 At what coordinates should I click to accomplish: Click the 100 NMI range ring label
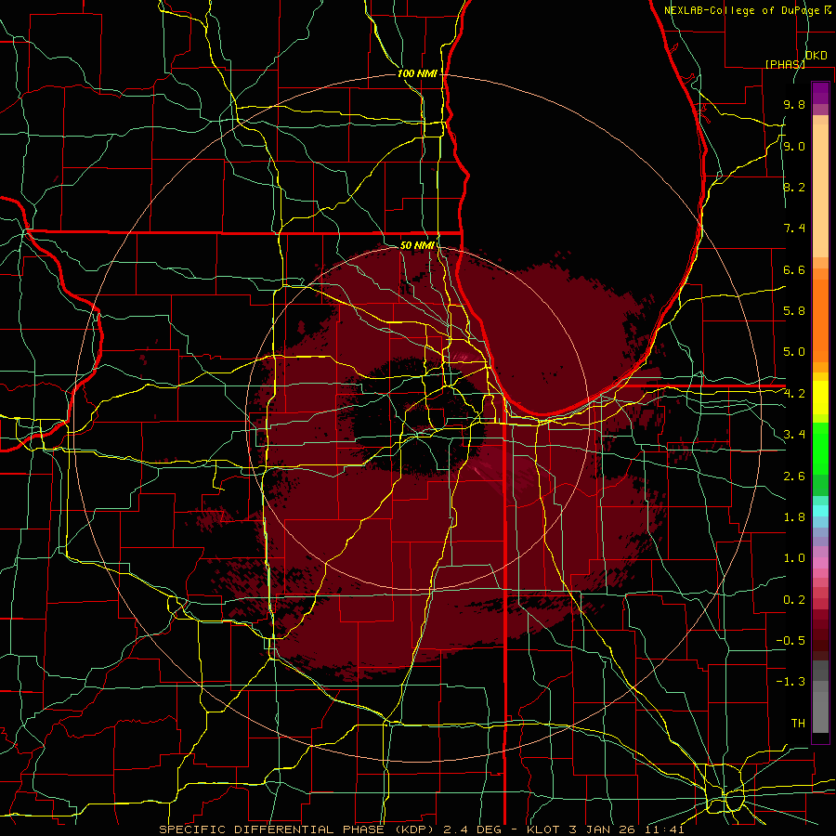click(417, 73)
